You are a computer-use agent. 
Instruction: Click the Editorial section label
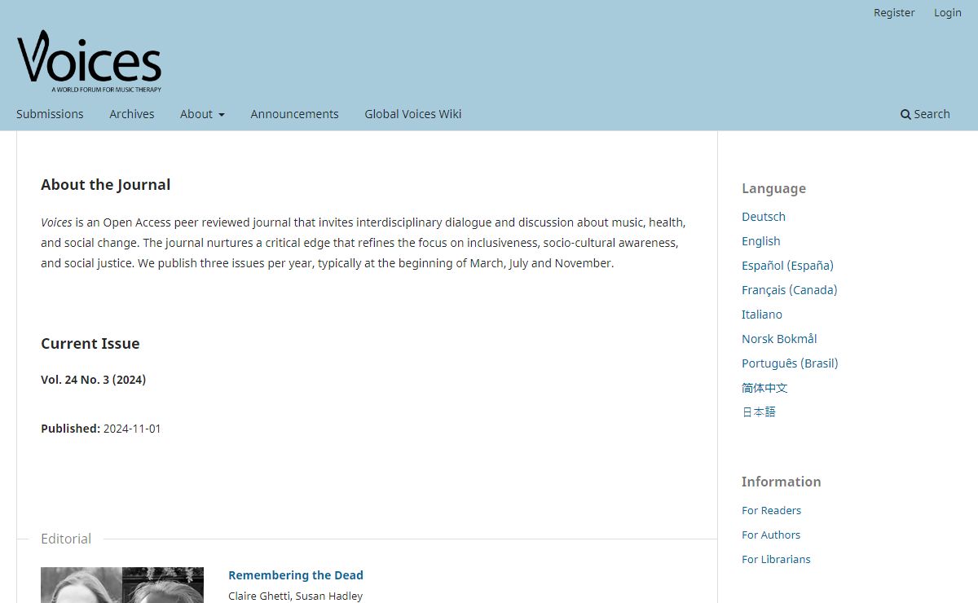pos(66,539)
